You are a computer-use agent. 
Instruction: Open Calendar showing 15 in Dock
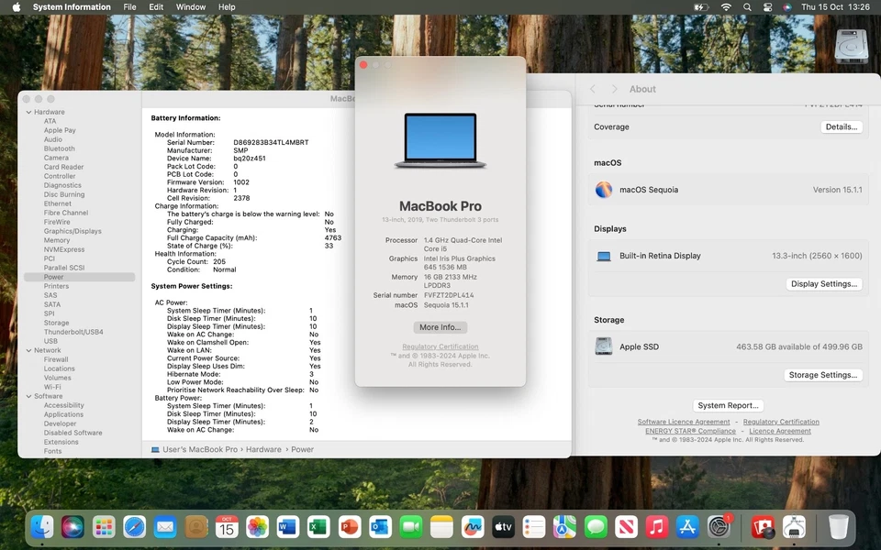pos(227,527)
